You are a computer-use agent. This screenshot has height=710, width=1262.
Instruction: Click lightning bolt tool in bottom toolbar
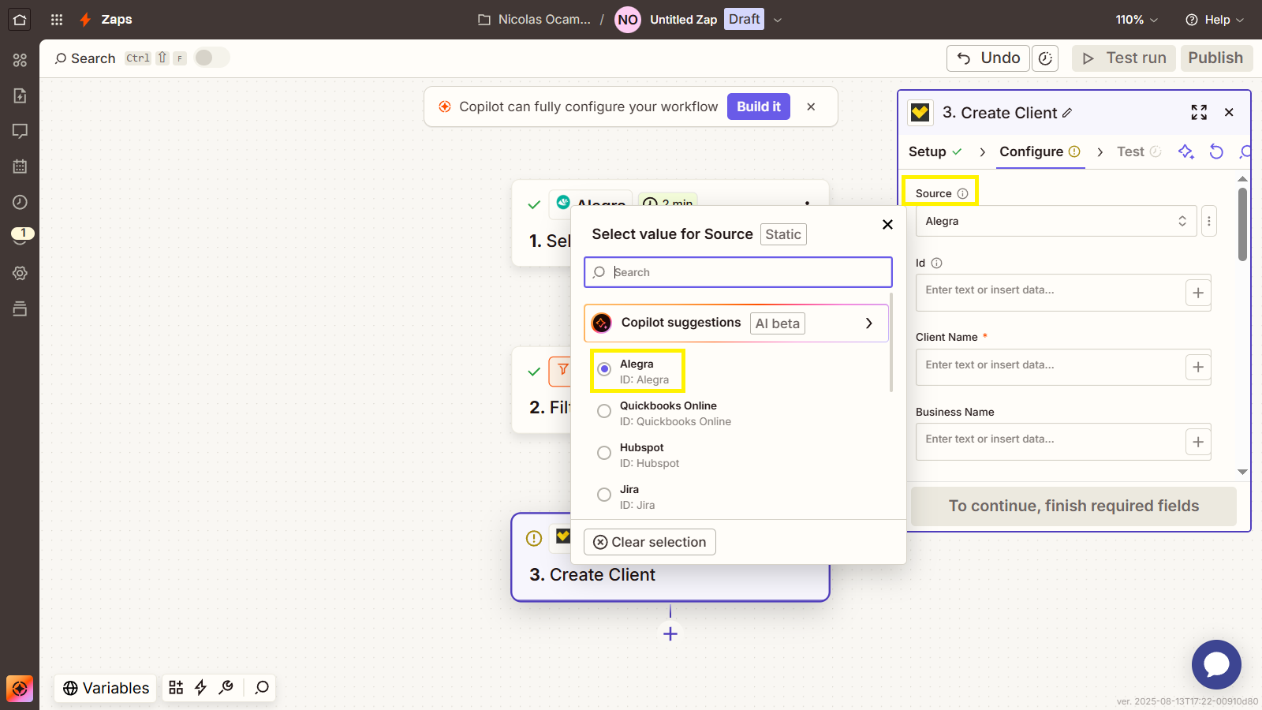tap(200, 688)
